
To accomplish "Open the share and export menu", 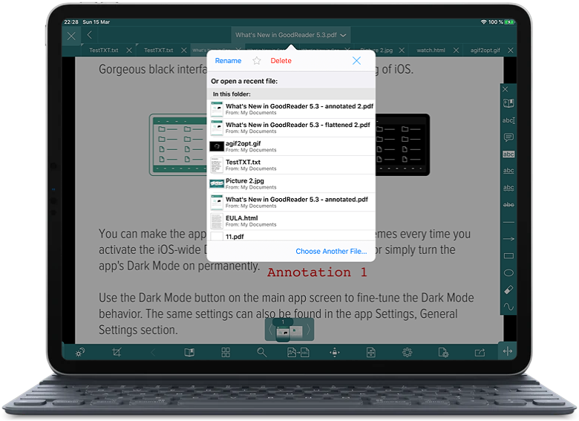I will click(480, 352).
